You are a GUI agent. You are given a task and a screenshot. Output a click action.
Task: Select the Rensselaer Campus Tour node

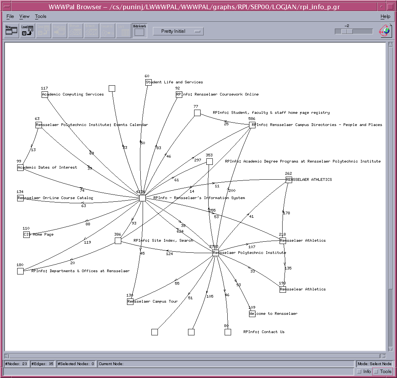130,301
